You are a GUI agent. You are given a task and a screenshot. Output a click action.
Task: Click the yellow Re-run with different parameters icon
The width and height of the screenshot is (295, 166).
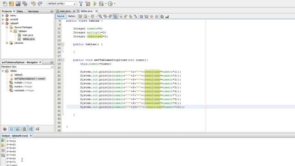click(x=3, y=145)
